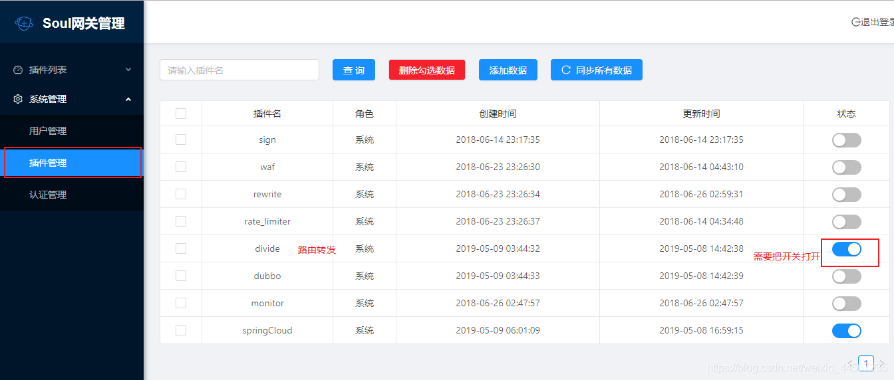894x380 pixels.
Task: Click the sign plugin name
Action: [x=267, y=140]
